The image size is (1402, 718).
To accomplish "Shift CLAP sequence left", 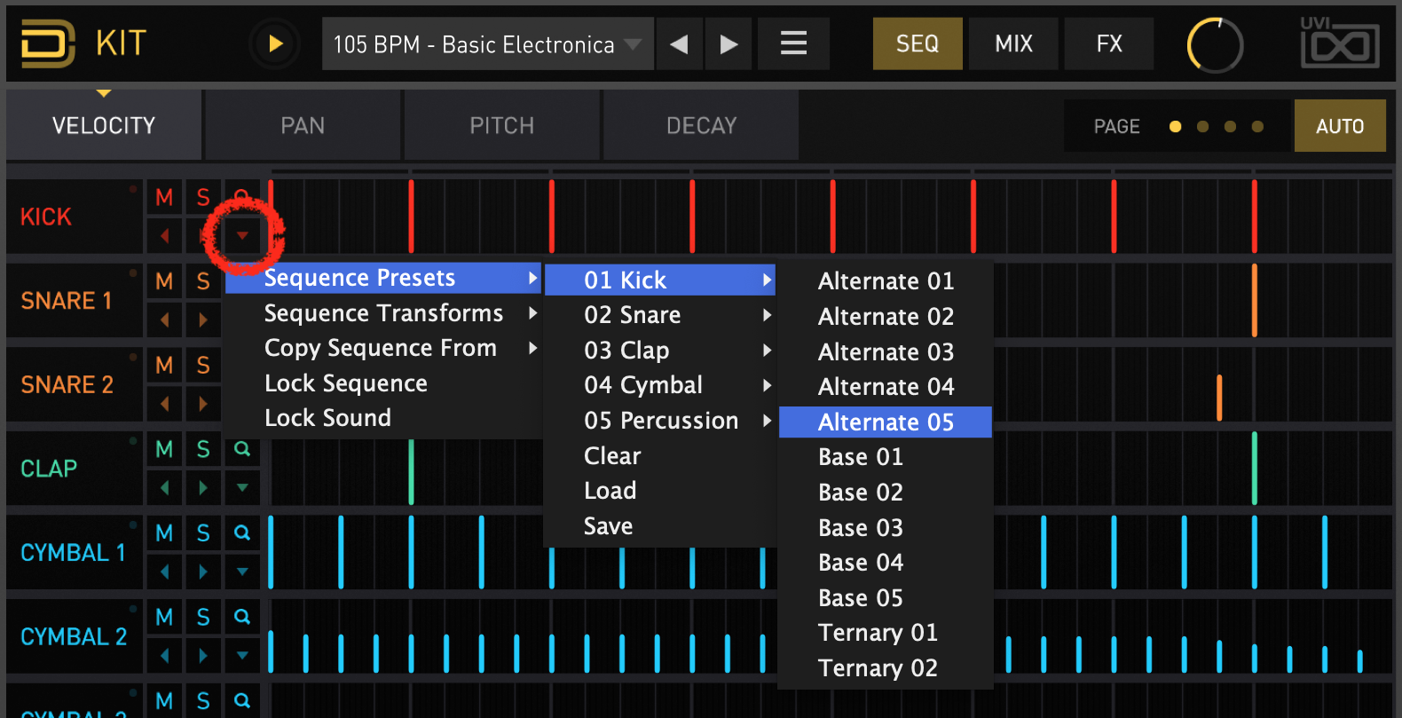I will tap(164, 487).
